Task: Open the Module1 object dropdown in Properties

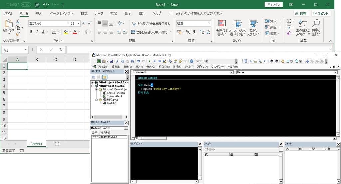Action: [126, 128]
